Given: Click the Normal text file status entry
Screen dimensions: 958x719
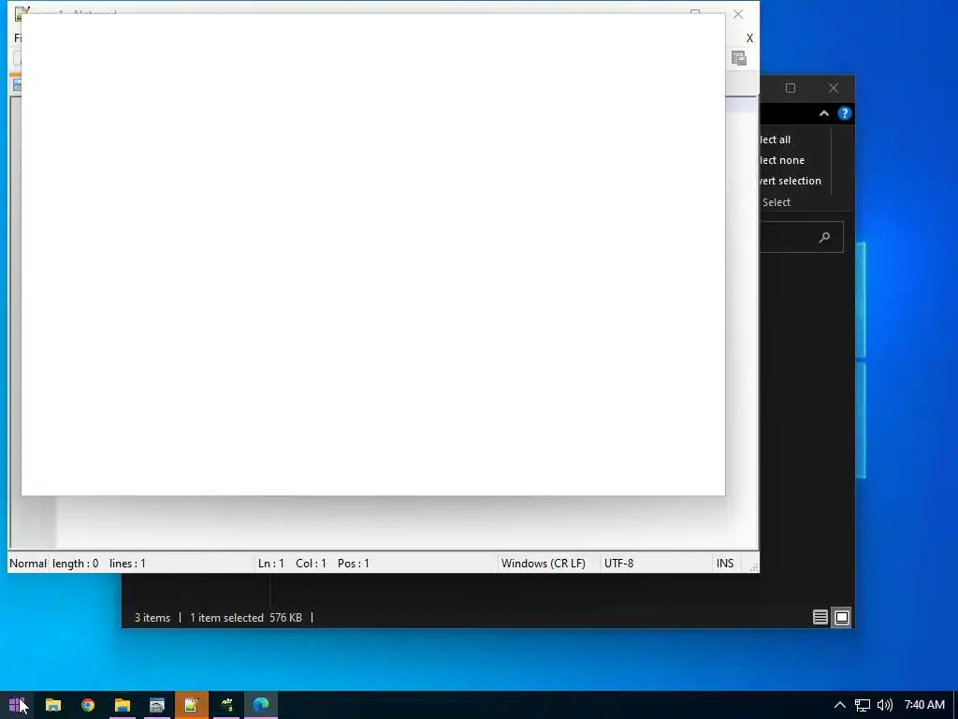Looking at the screenshot, I should click(x=27, y=563).
